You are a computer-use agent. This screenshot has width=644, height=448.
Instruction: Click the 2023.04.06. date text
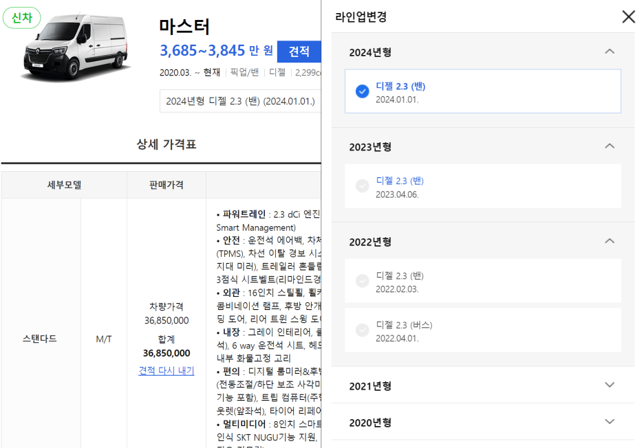click(397, 194)
